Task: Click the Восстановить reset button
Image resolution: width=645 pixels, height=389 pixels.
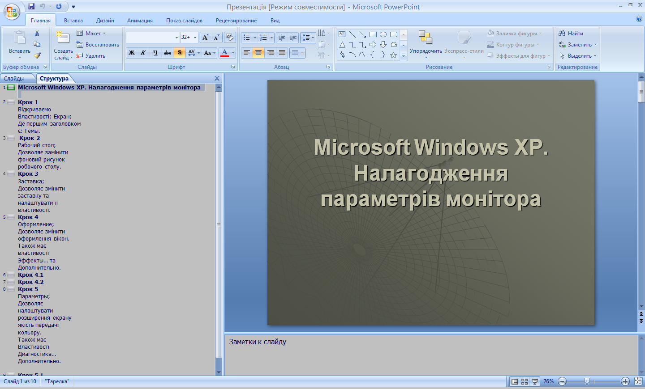Action: [x=98, y=45]
